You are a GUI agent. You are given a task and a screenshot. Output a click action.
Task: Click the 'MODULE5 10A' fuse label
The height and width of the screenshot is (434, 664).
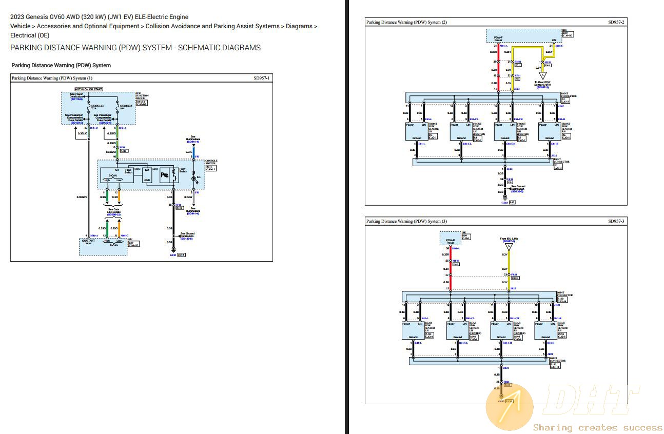point(126,107)
